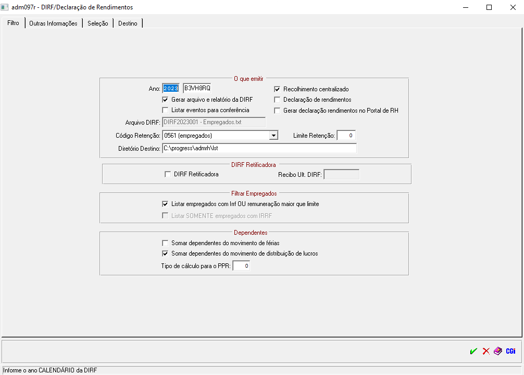Close the adm097r DIRF window
This screenshot has width=524, height=375.
pos(513,7)
